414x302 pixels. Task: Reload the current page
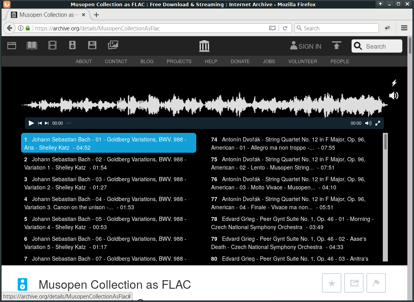point(285,28)
